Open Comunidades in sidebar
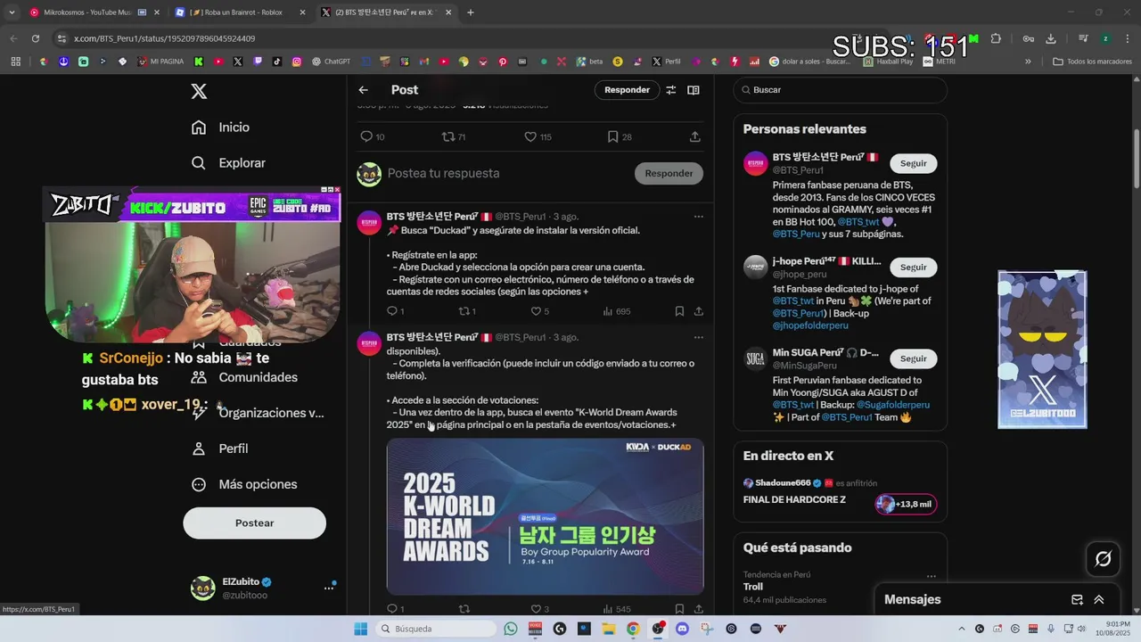Image resolution: width=1141 pixels, height=642 pixels. pos(245,377)
